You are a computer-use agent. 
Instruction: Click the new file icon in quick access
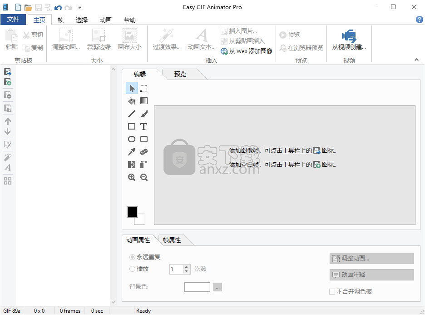tap(18, 7)
